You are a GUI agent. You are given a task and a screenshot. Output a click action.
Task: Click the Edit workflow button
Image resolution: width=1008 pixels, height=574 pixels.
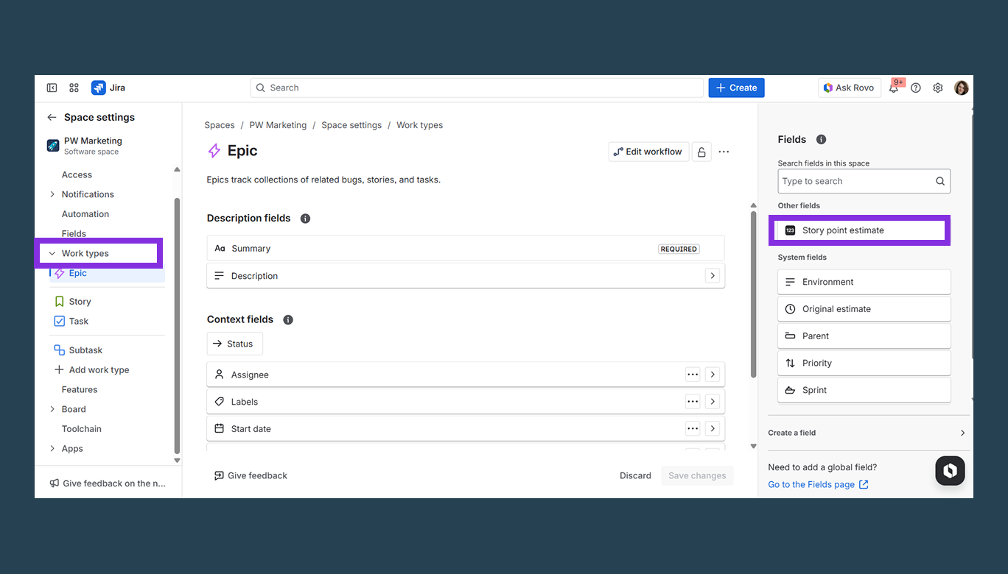pyautogui.click(x=648, y=152)
